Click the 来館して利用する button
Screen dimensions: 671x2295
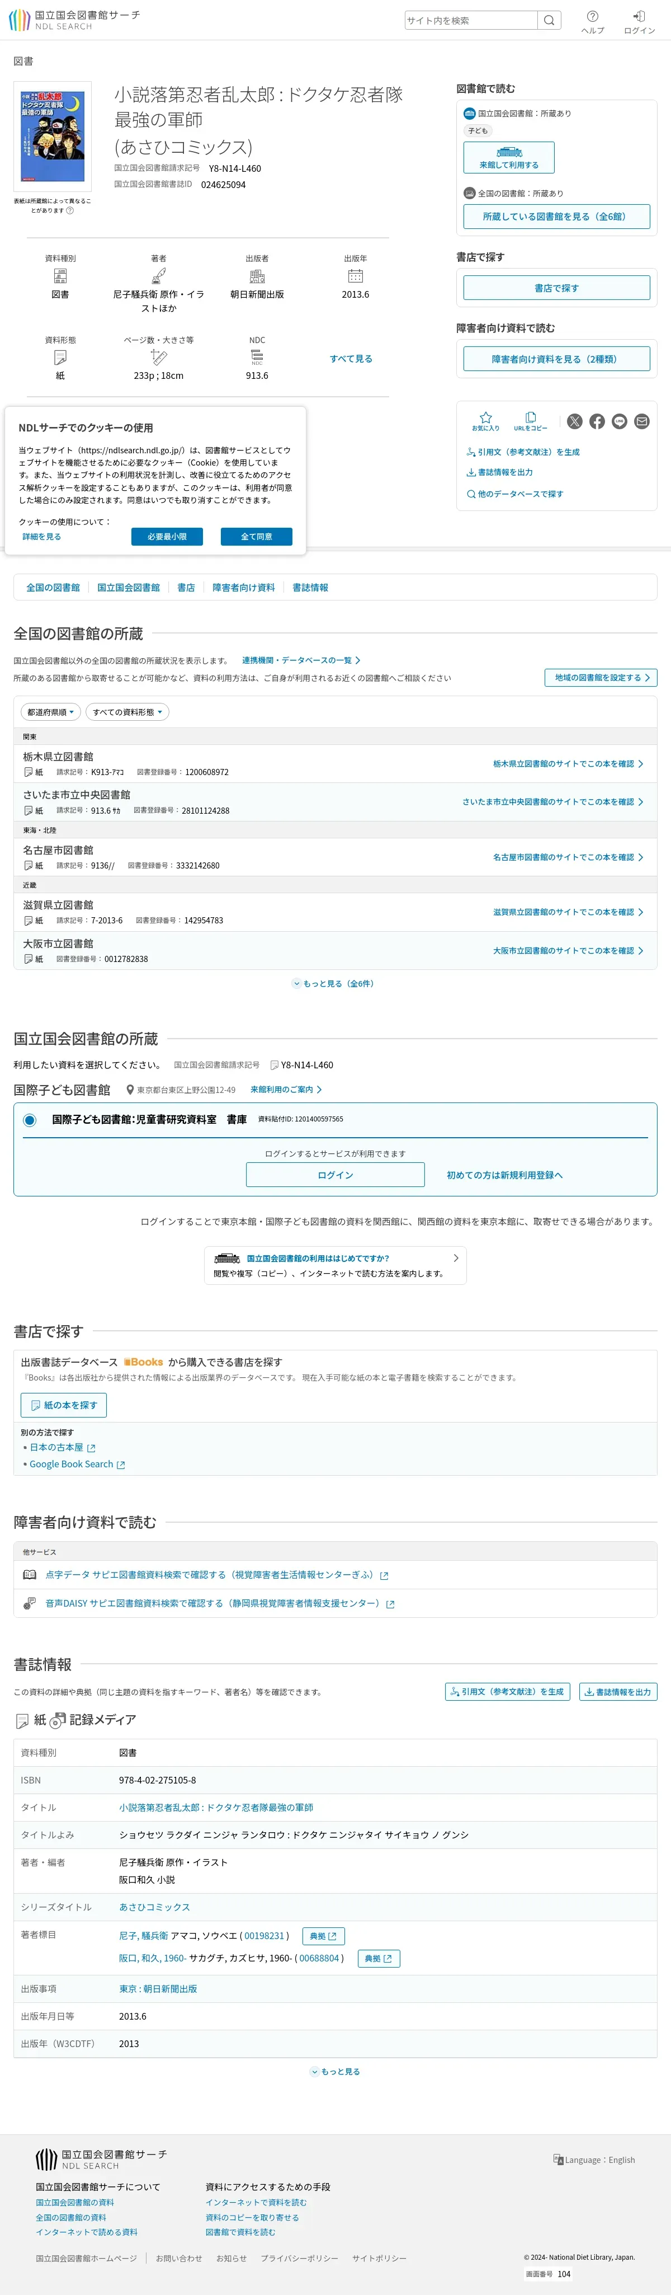(x=509, y=158)
